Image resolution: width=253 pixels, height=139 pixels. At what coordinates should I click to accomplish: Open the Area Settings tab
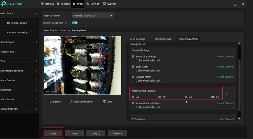[137, 39]
